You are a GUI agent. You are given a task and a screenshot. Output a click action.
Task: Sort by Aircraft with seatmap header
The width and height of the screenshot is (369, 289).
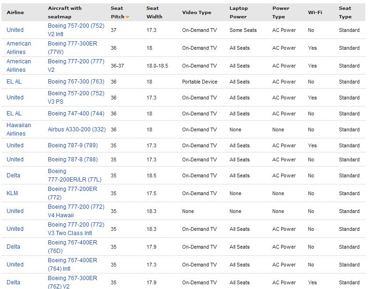tap(65, 13)
